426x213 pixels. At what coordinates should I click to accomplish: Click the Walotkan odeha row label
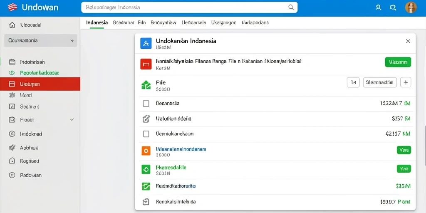pos(173,119)
